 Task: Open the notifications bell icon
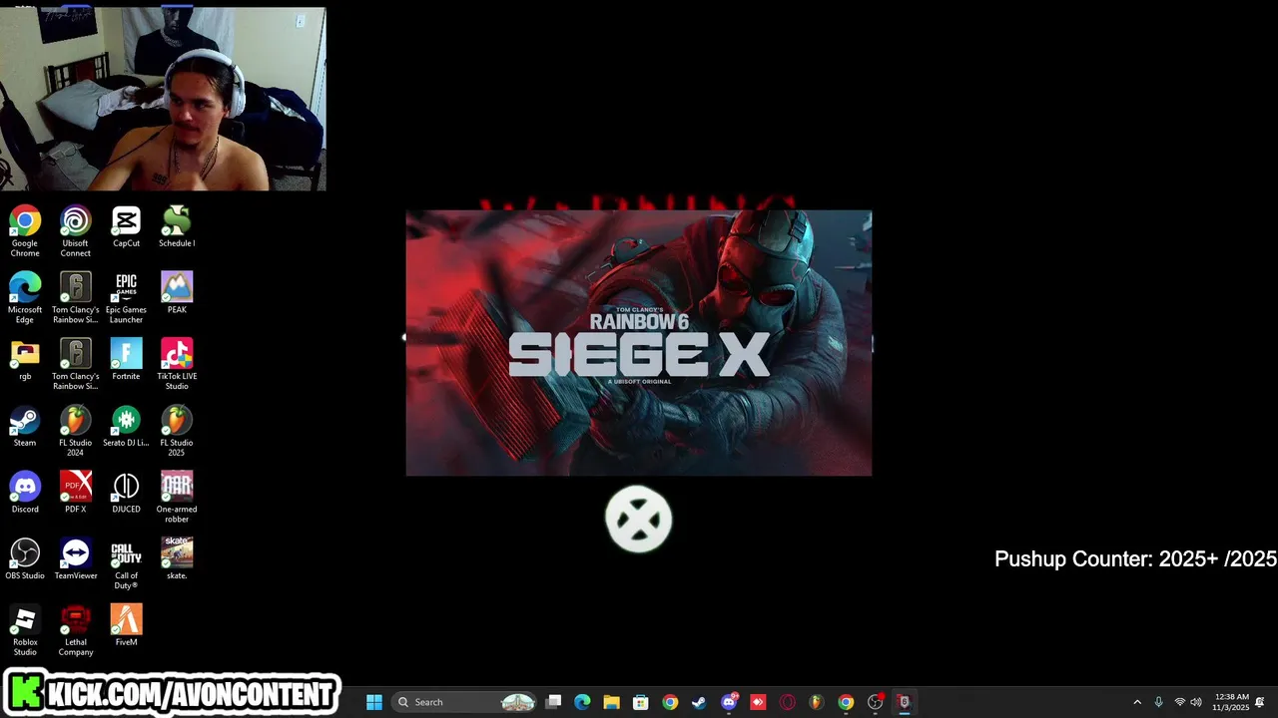point(1260,702)
